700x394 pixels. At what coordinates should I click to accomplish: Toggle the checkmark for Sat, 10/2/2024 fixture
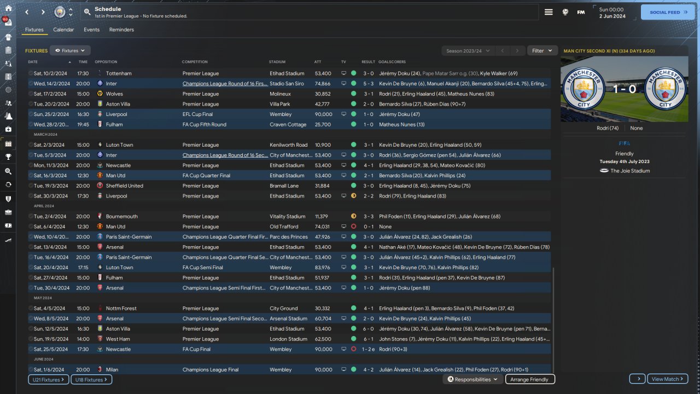(x=31, y=73)
